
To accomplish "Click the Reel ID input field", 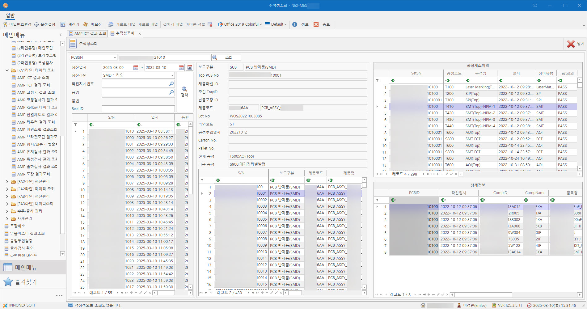I will click(x=138, y=109).
